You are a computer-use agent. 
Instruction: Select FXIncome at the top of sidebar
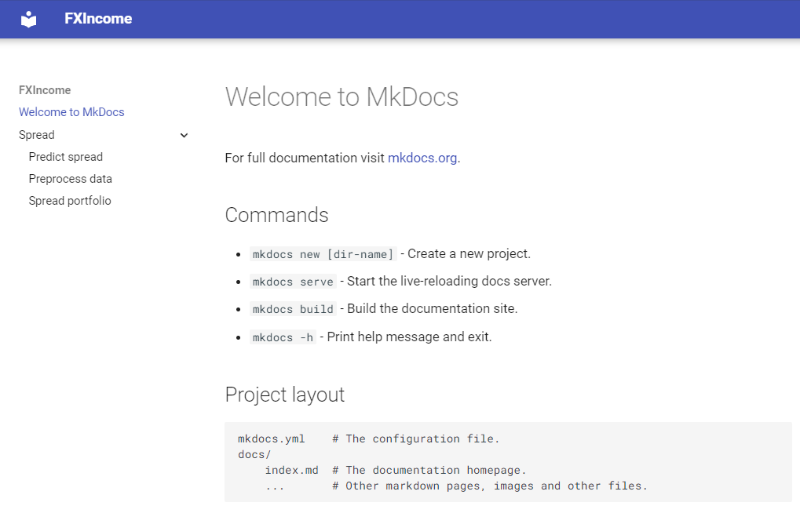click(x=45, y=90)
